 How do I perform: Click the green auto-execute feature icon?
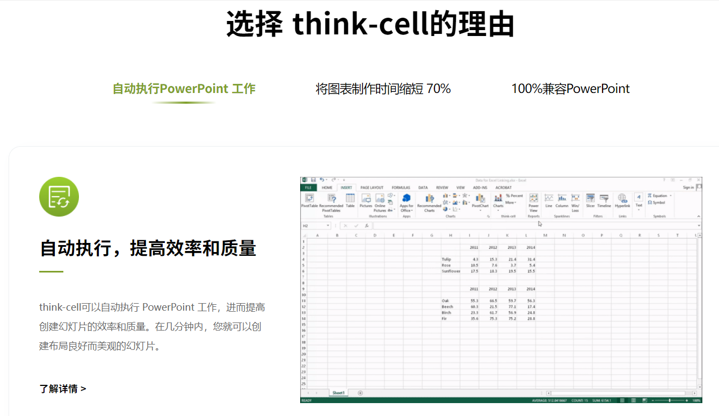click(x=59, y=197)
